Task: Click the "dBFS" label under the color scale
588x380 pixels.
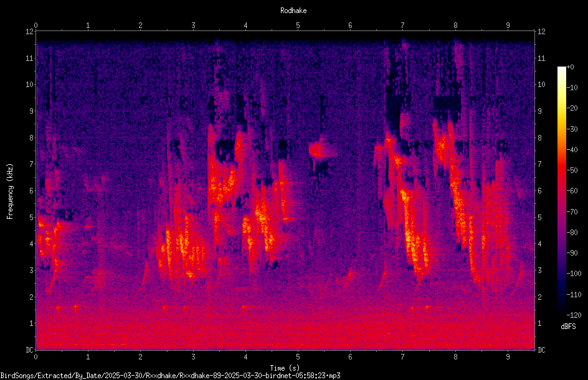Action: pos(568,327)
